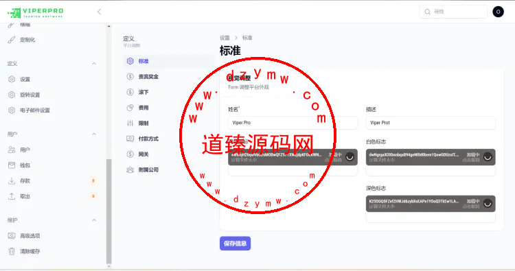Open the user avatar menu

498,12
